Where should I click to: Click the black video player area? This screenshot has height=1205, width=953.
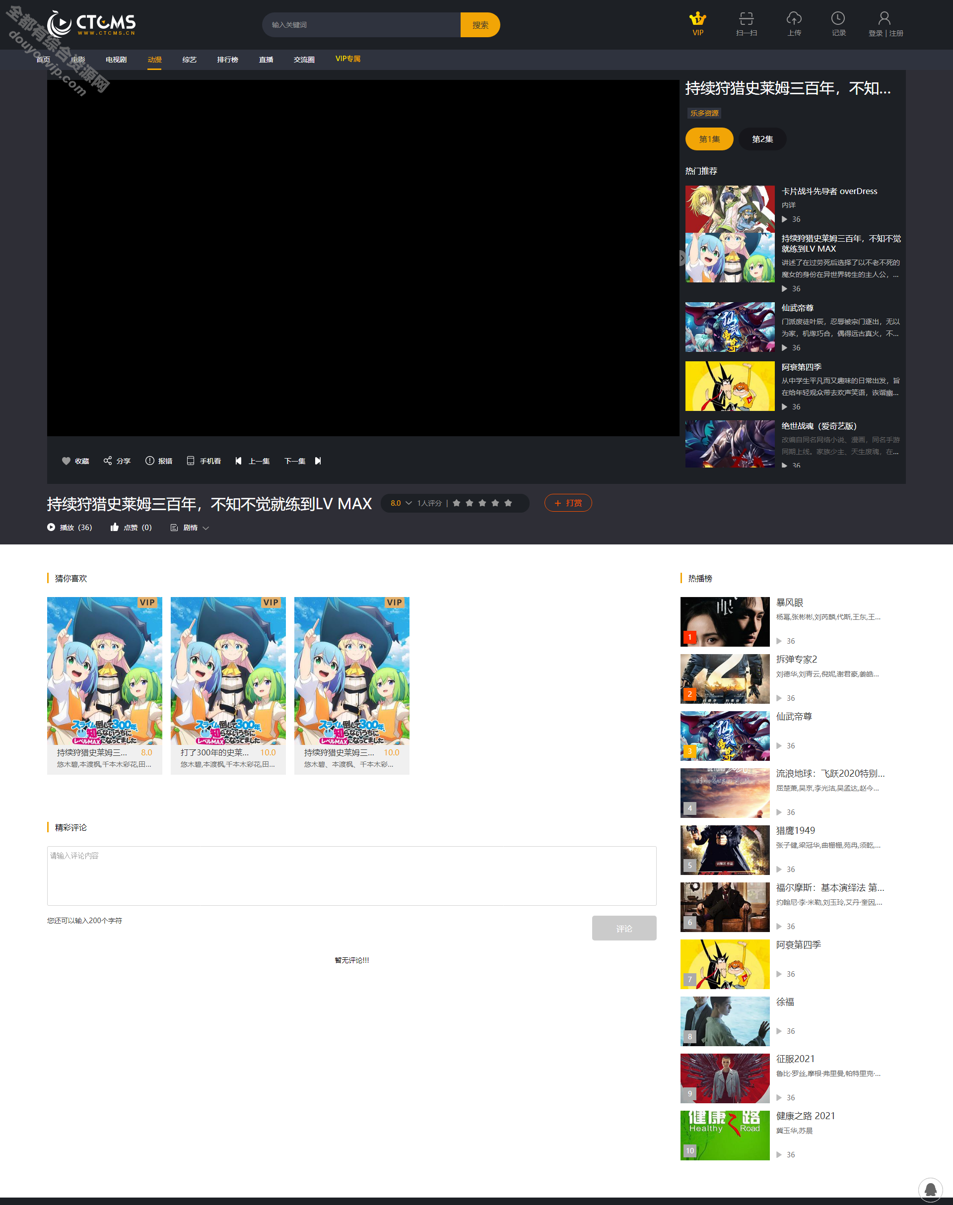363,258
